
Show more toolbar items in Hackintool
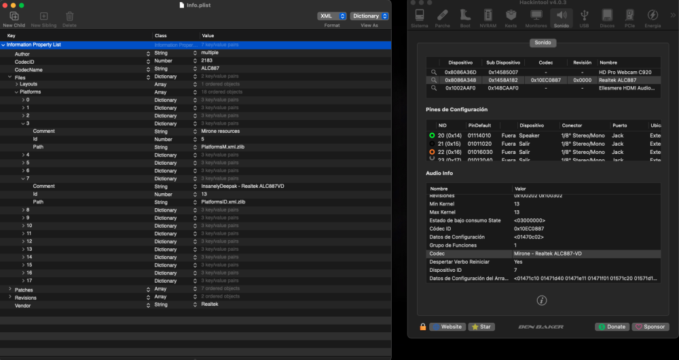[672, 15]
